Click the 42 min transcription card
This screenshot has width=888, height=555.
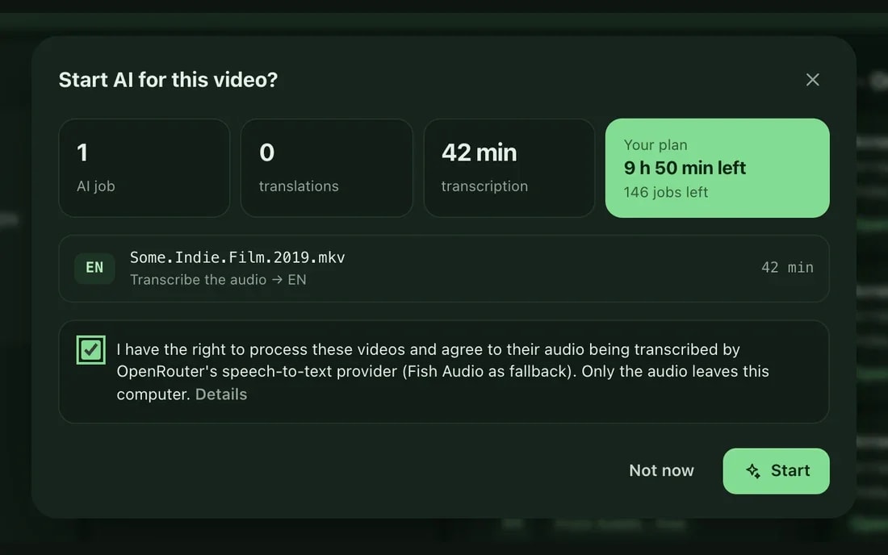pyautogui.click(x=509, y=168)
